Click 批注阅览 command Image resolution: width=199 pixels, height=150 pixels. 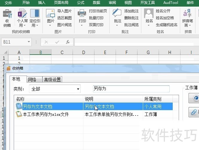(131, 25)
